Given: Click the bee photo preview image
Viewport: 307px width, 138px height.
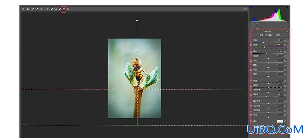Looking at the screenshot, I should click(134, 78).
